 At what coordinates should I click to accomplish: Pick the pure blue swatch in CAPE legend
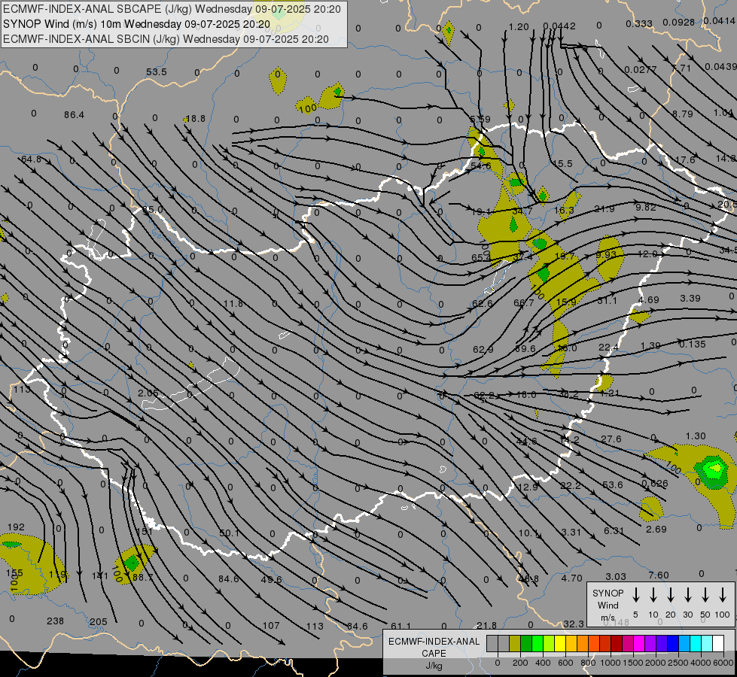(x=673, y=644)
